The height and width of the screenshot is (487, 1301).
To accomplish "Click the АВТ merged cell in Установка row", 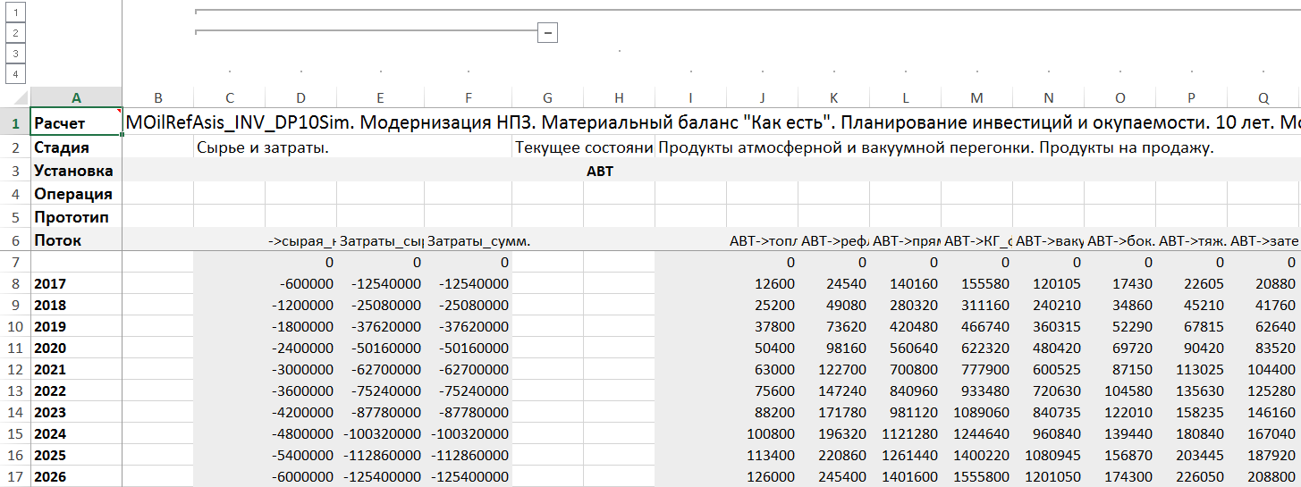I will 600,171.
